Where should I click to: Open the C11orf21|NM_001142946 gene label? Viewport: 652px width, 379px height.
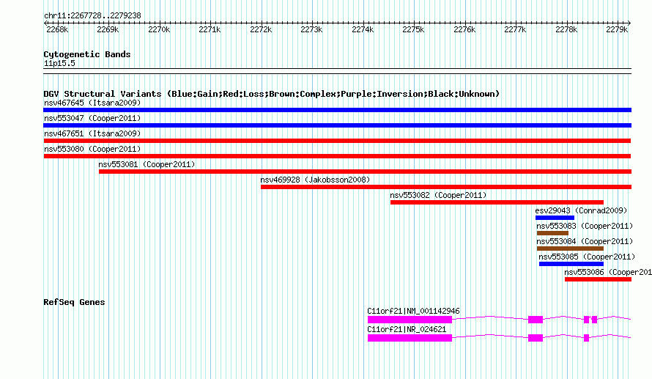413,311
